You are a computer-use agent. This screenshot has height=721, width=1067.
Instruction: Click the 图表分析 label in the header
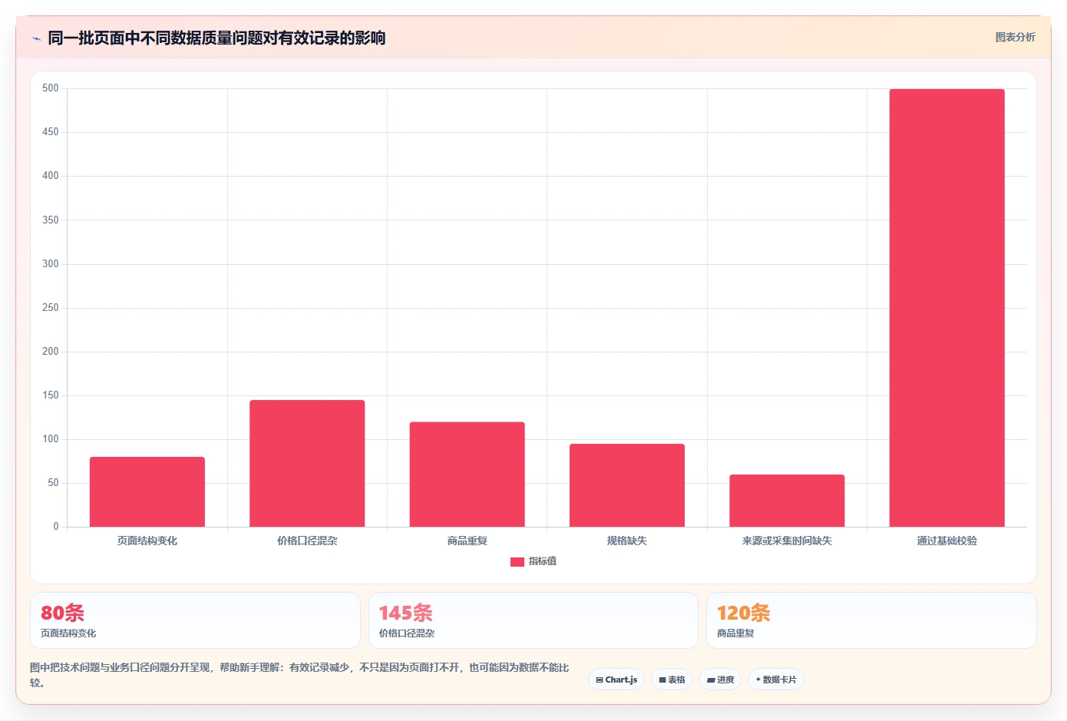coord(1015,37)
